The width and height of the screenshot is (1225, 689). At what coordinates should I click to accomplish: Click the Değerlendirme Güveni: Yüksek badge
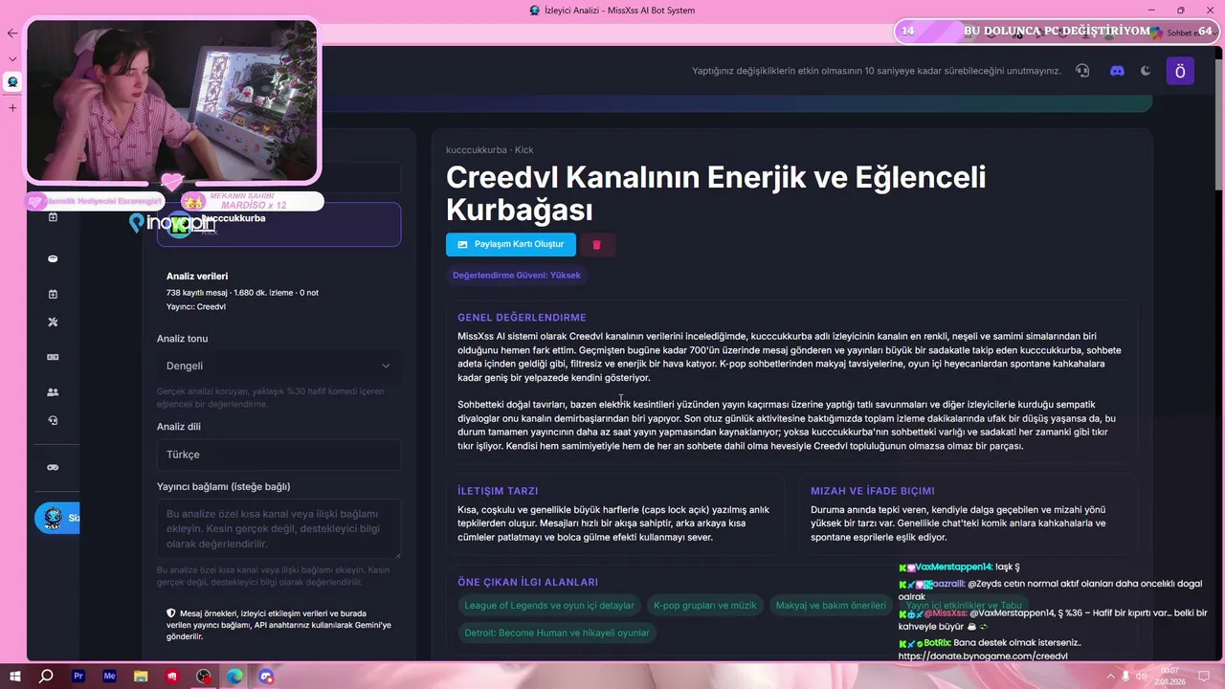point(516,276)
